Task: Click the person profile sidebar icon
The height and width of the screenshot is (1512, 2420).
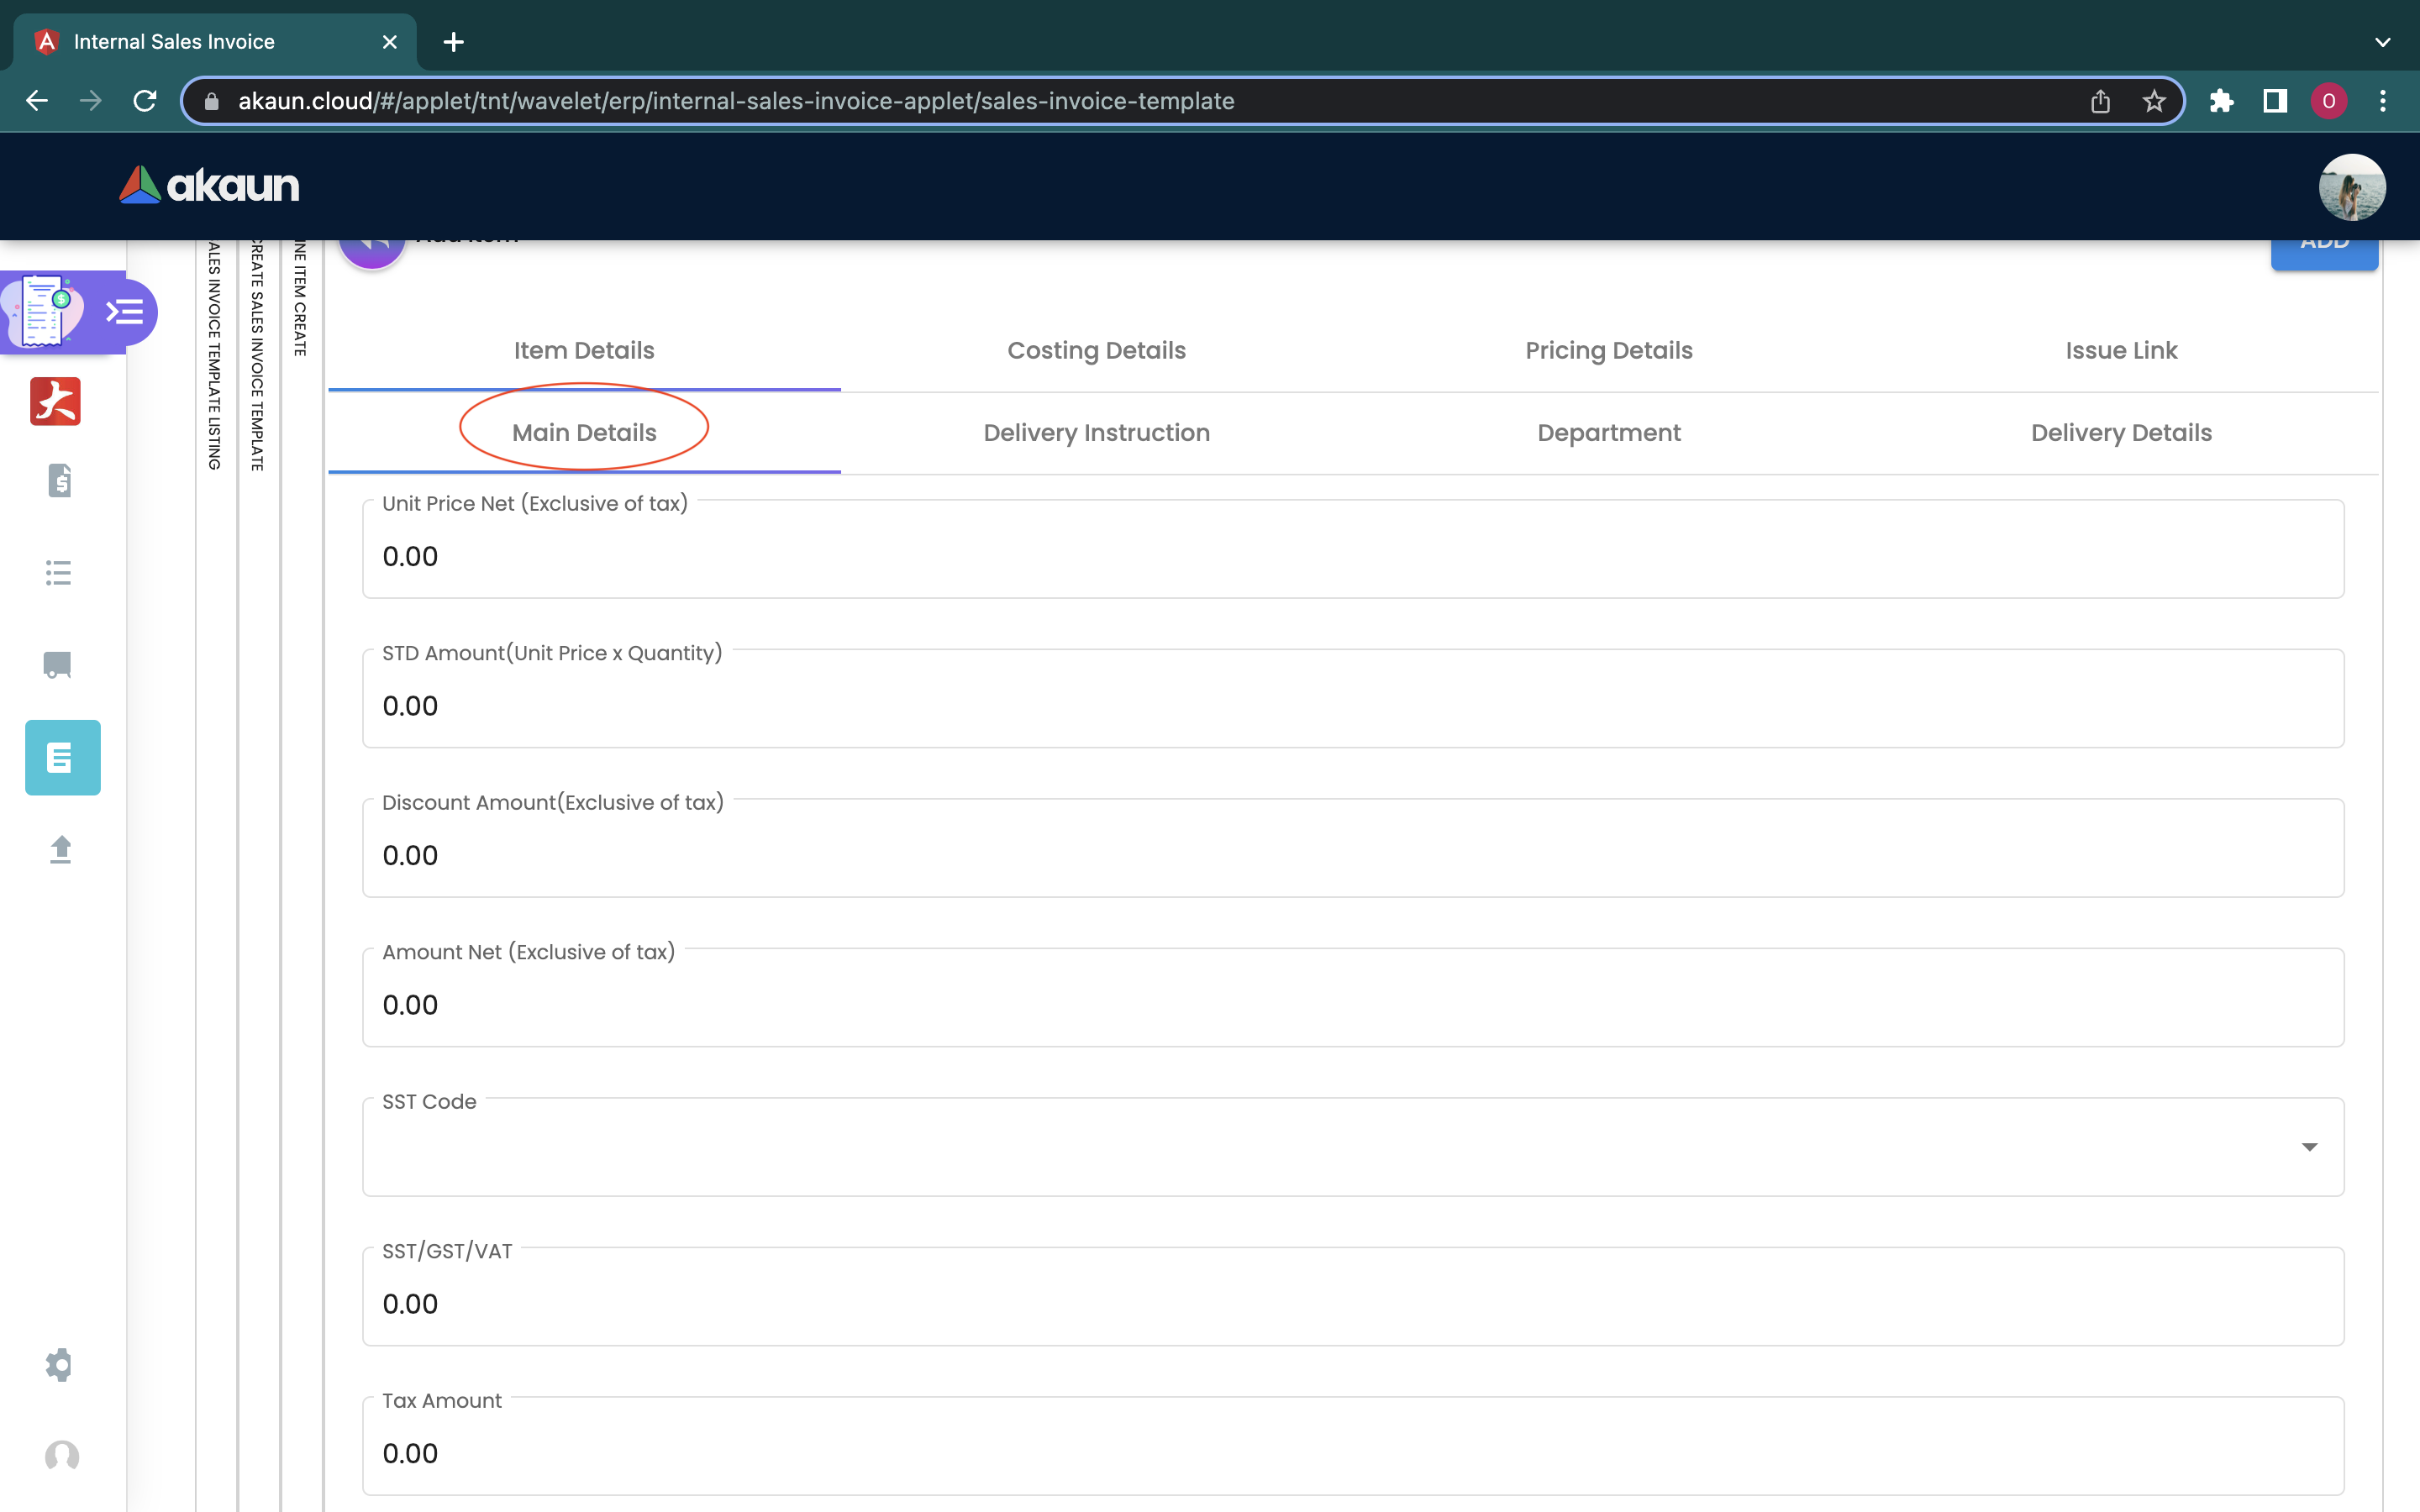Action: [61, 1456]
